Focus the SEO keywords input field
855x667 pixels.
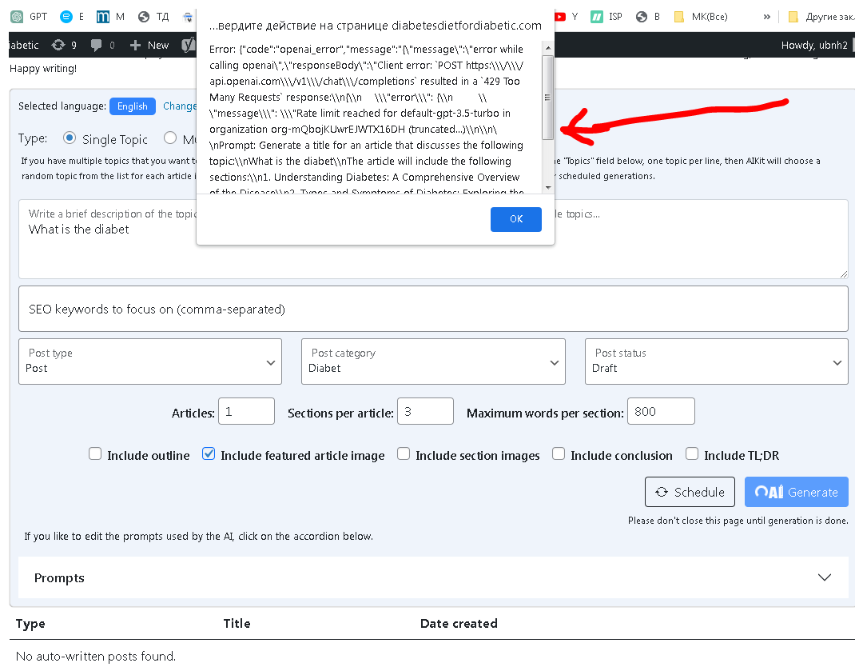434,309
